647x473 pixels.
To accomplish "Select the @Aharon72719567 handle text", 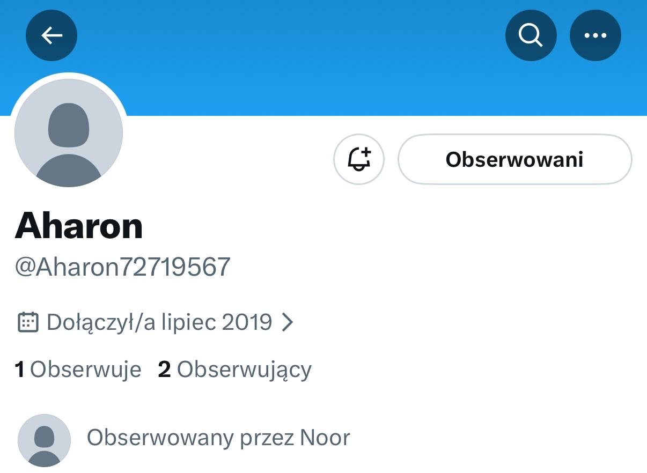I will point(123,267).
